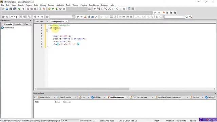Click the Build and run icon
Viewport: 217px width, 122px height.
(57, 9)
